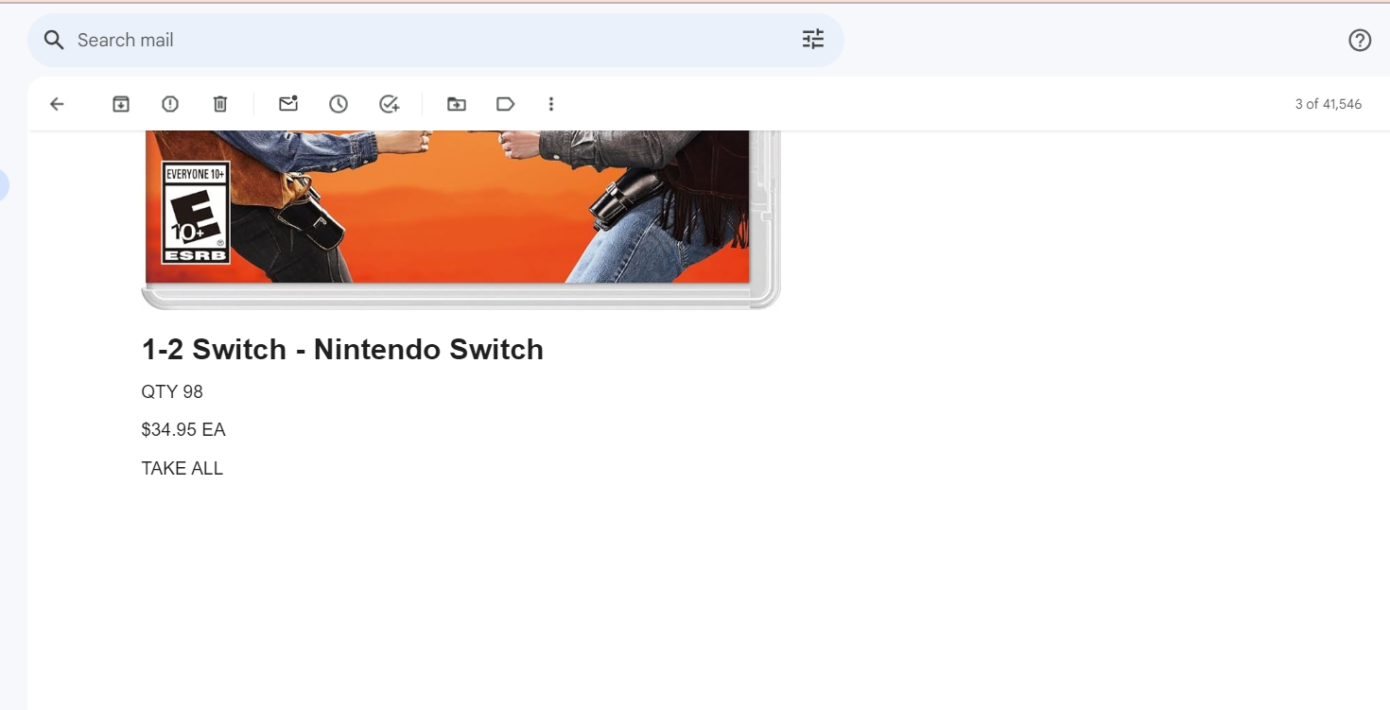Click the 3 of 41,546 message counter

coord(1329,104)
